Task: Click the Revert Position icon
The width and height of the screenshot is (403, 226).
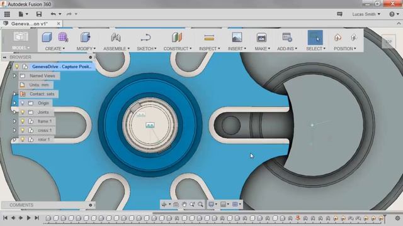Action: point(354,38)
